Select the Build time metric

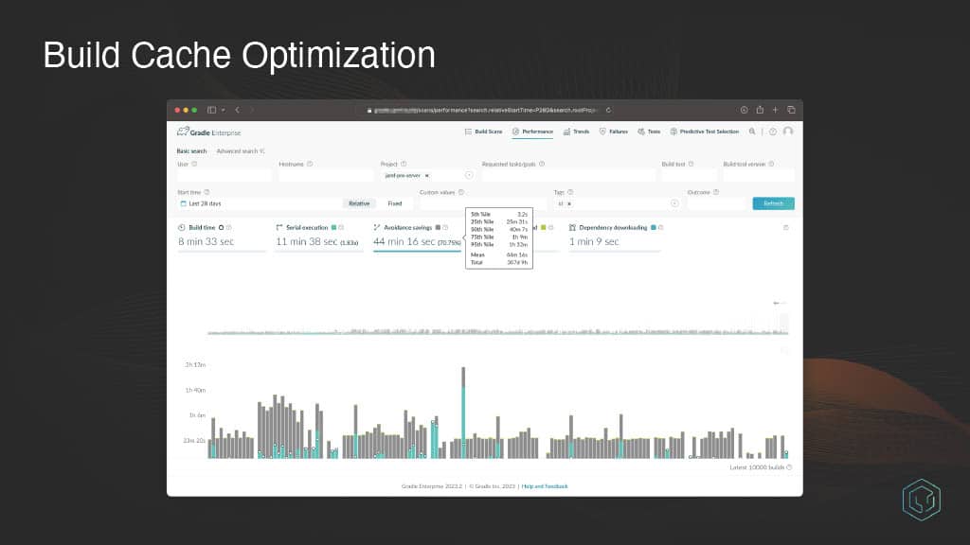pyautogui.click(x=222, y=237)
